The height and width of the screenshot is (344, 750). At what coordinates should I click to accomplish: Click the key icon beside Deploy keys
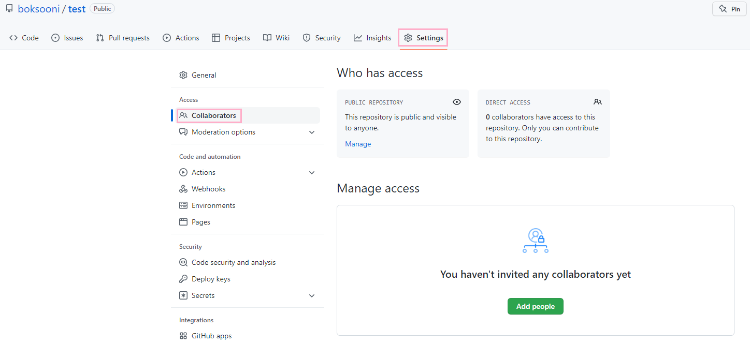tap(183, 279)
